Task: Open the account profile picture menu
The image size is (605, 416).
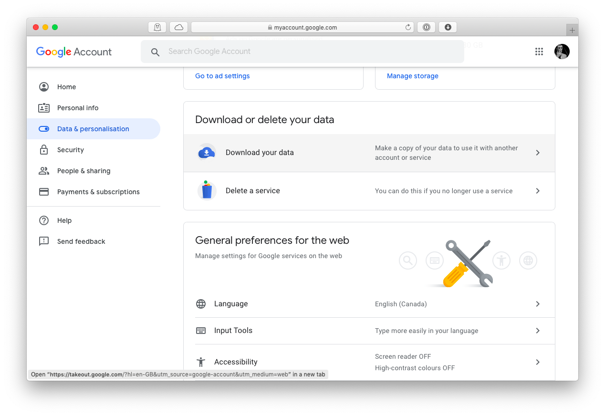Action: point(562,52)
